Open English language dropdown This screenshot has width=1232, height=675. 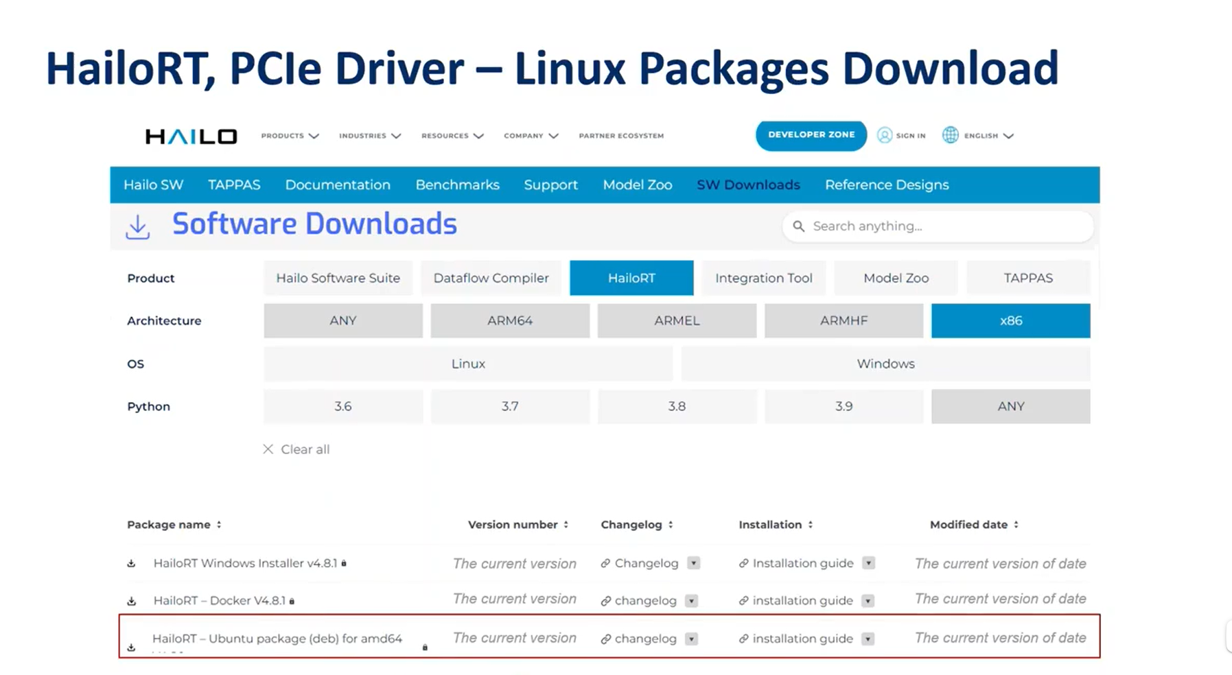[989, 136]
